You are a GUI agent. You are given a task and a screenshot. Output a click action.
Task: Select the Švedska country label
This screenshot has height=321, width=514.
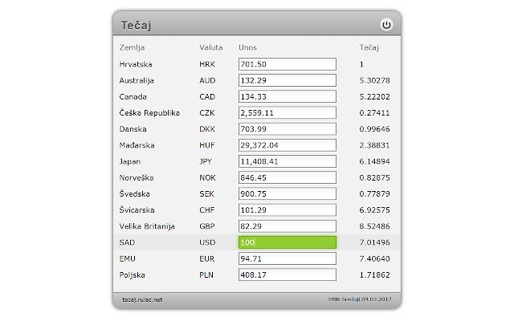(134, 193)
